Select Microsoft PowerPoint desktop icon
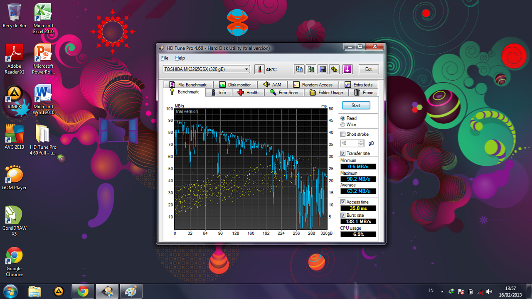The width and height of the screenshot is (532, 299). 43,59
